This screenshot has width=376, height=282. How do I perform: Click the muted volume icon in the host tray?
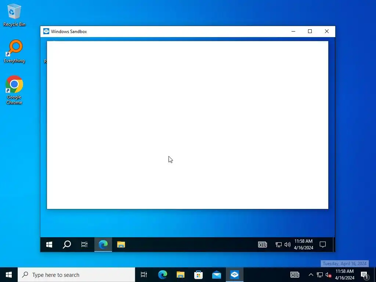329,275
